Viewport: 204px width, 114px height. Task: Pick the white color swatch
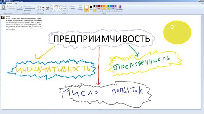(94, 9)
